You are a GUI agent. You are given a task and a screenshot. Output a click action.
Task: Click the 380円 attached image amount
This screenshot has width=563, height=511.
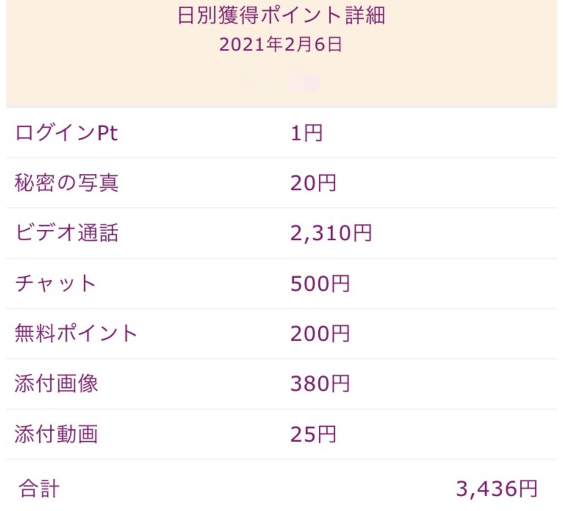[320, 384]
